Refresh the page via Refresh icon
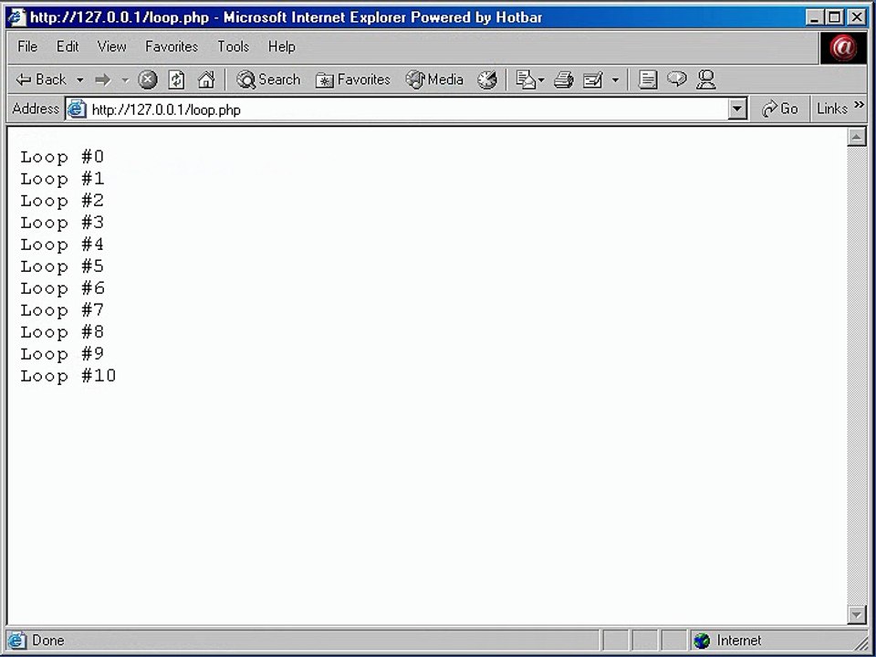Screen dimensions: 876x657 (x=176, y=80)
